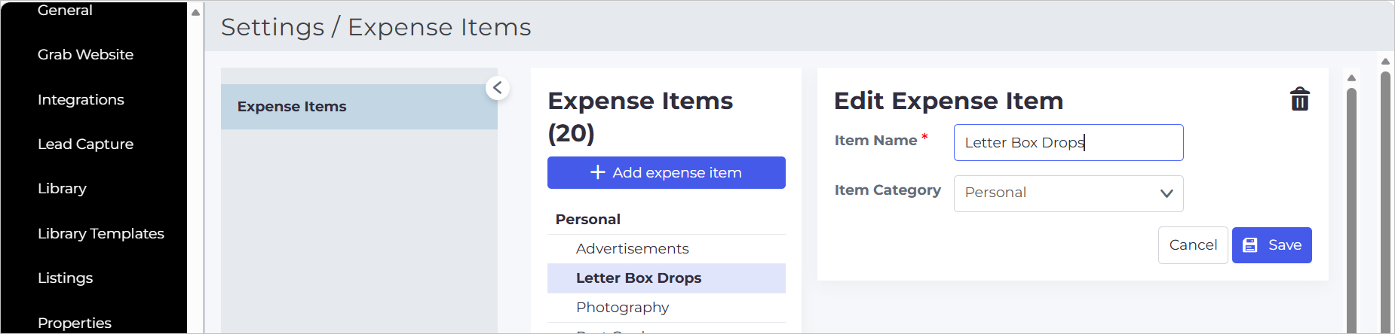The image size is (1395, 334).
Task: Open Grab Website in the sidebar
Action: coord(85,55)
